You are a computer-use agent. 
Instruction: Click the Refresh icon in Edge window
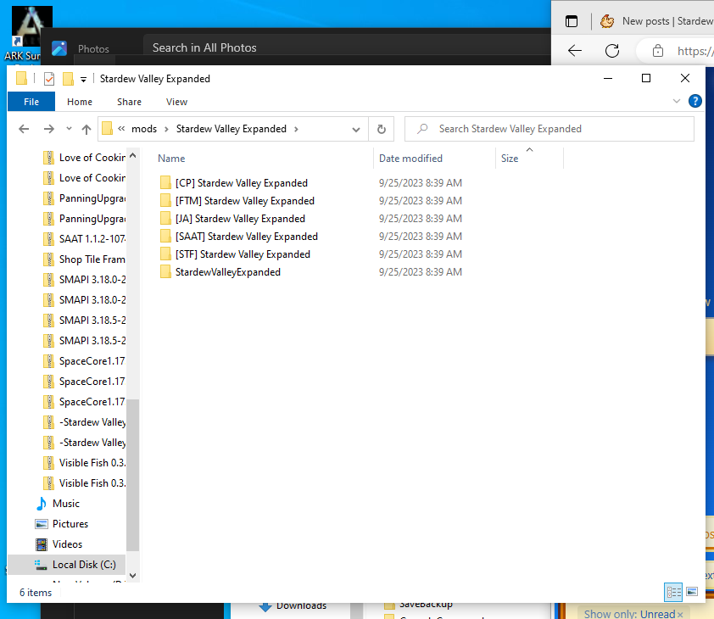[612, 51]
